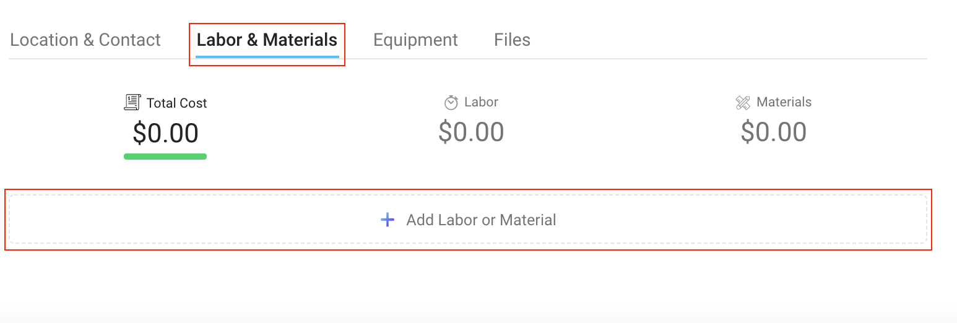The image size is (957, 323).
Task: Switch to the Equipment tab
Action: tap(415, 40)
